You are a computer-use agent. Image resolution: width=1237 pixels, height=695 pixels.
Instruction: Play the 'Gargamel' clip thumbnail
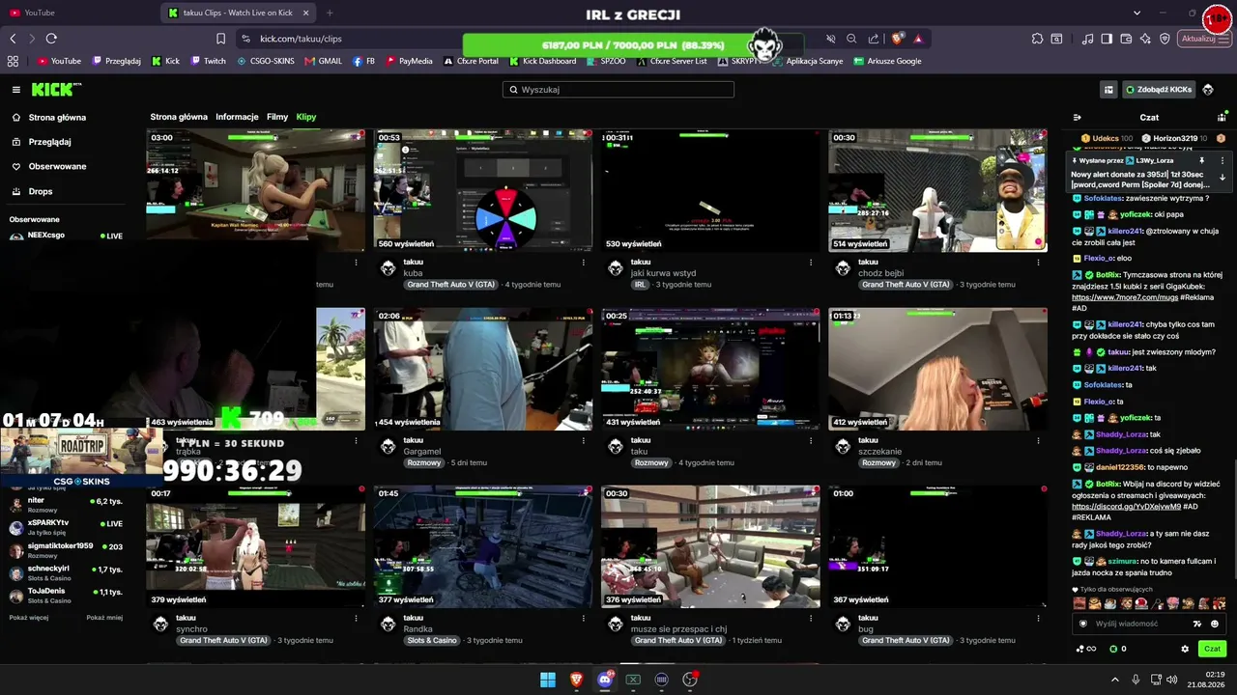tap(483, 370)
